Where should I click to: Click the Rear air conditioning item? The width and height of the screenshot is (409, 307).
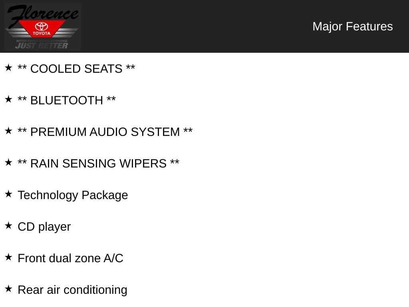[72, 290]
